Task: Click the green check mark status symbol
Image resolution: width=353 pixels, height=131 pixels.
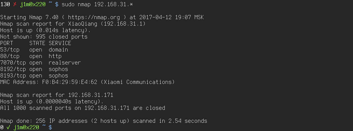Action: pos(8,127)
